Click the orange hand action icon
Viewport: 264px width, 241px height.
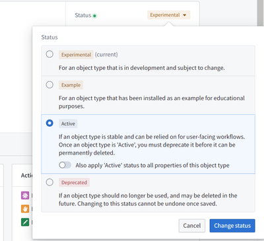[25, 209]
